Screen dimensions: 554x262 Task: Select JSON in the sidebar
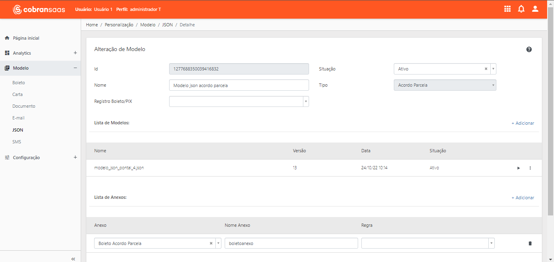coord(18,130)
